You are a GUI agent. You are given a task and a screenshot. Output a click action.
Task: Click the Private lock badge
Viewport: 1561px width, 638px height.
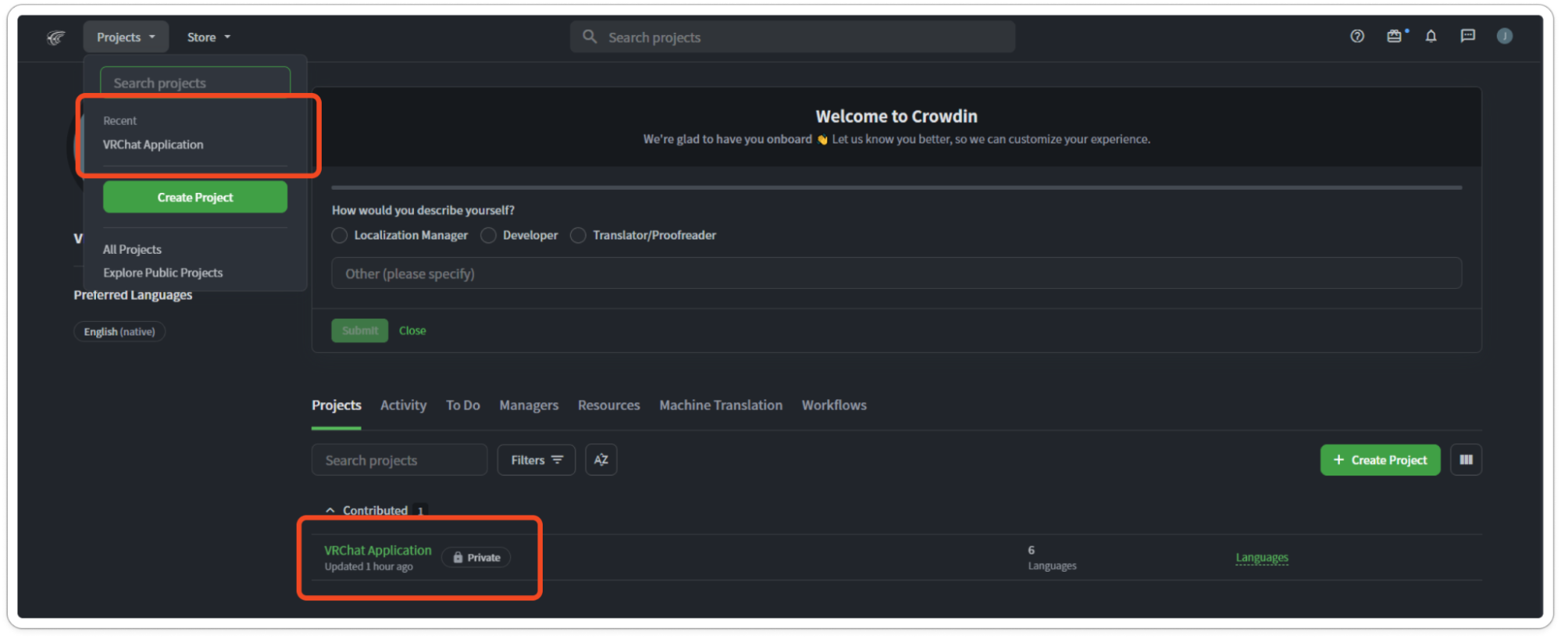click(476, 558)
